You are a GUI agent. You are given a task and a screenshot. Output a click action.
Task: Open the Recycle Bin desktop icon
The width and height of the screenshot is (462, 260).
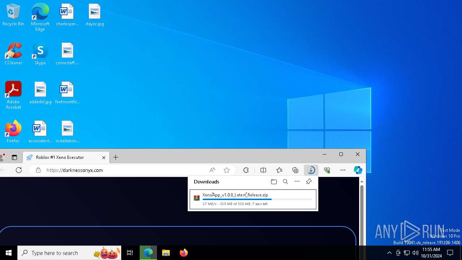[13, 15]
